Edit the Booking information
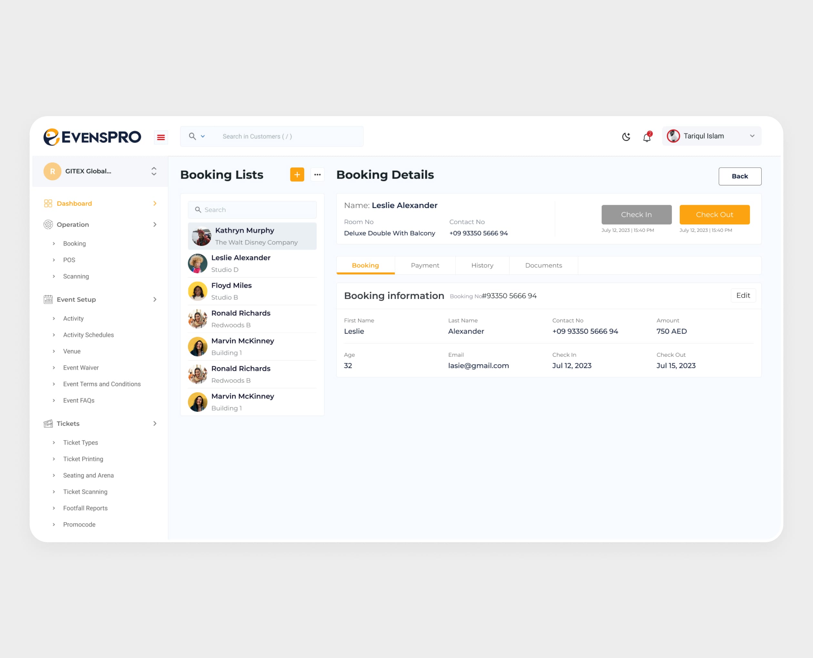The height and width of the screenshot is (658, 813). pyautogui.click(x=743, y=295)
